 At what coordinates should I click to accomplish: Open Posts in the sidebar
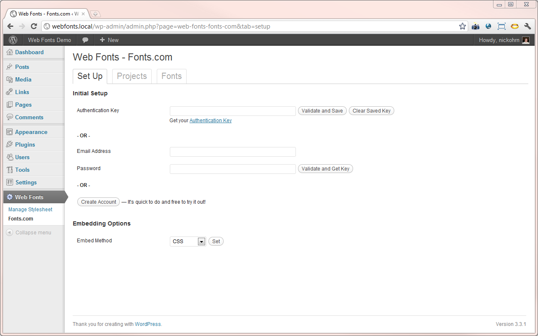click(22, 67)
